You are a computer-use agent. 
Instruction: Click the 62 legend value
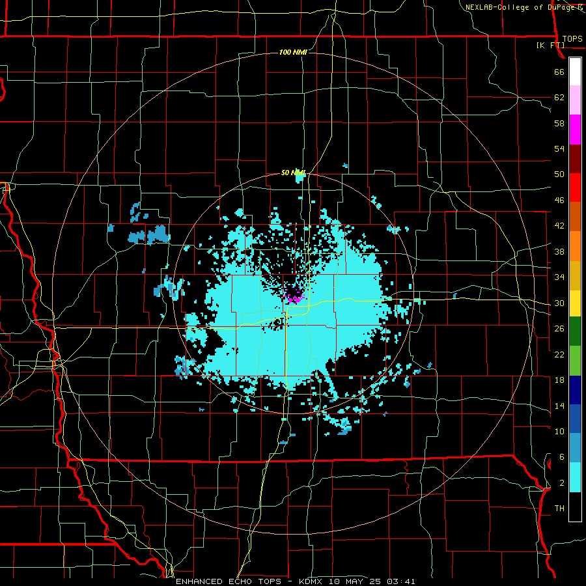[559, 97]
